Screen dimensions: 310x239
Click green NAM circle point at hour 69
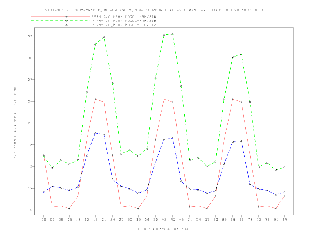pos(242,54)
